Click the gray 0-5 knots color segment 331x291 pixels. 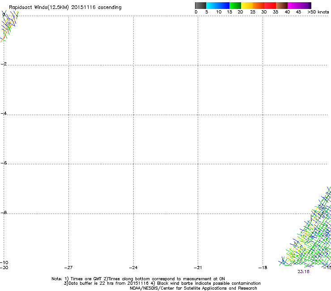point(200,5)
